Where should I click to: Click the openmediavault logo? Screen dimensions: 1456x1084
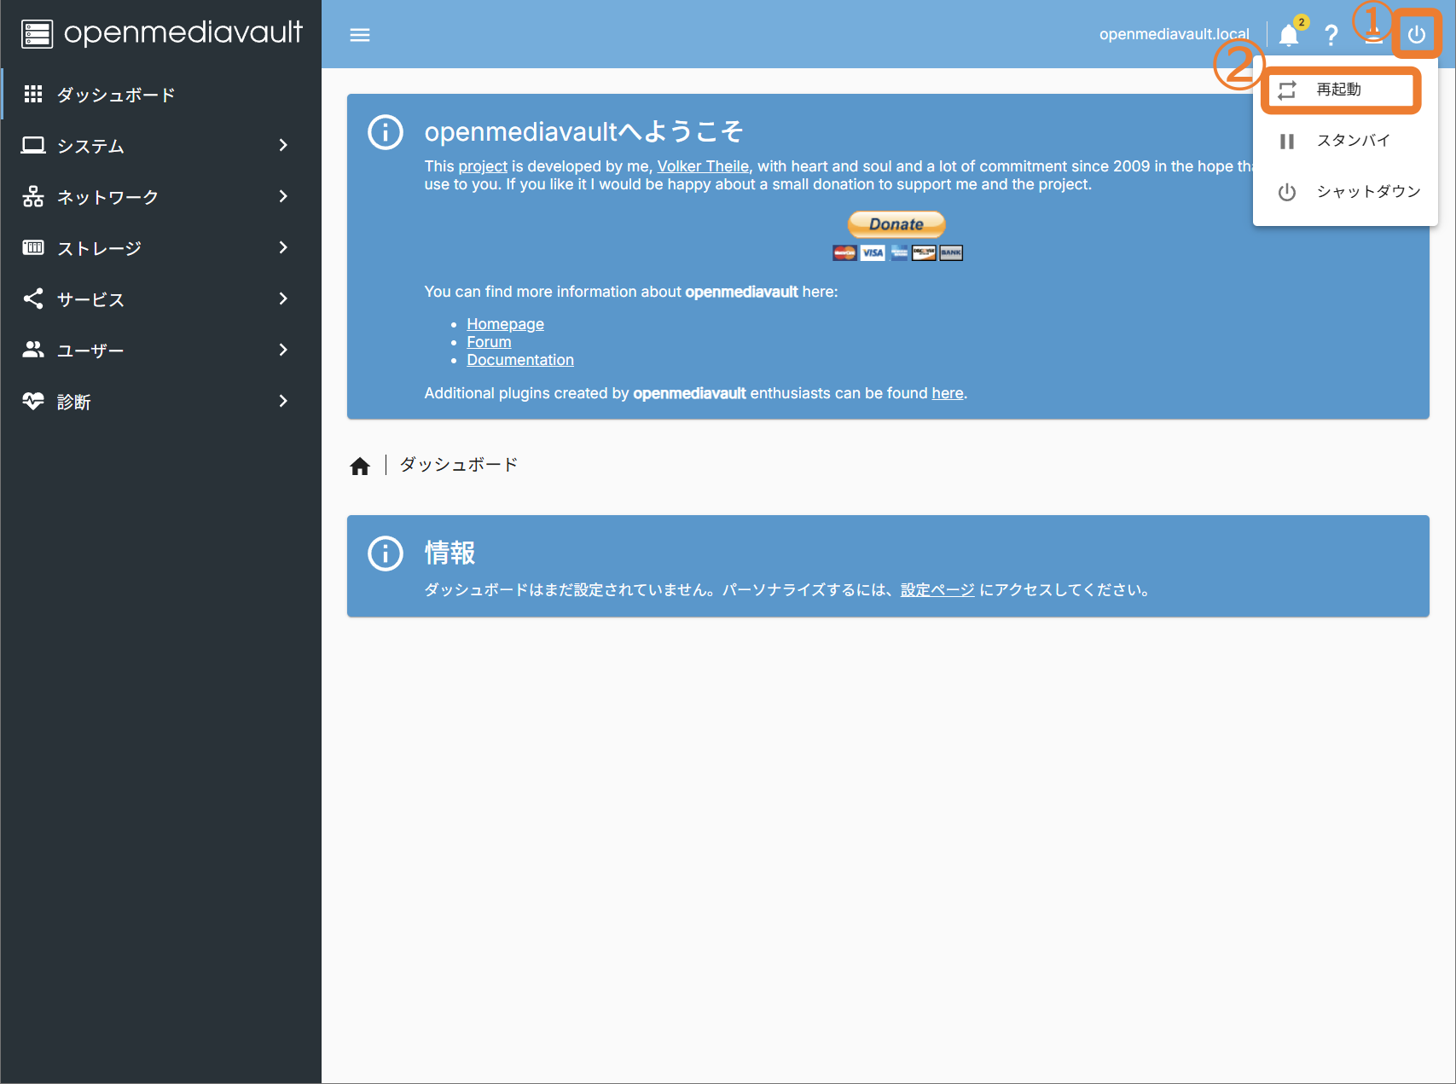pyautogui.click(x=161, y=33)
